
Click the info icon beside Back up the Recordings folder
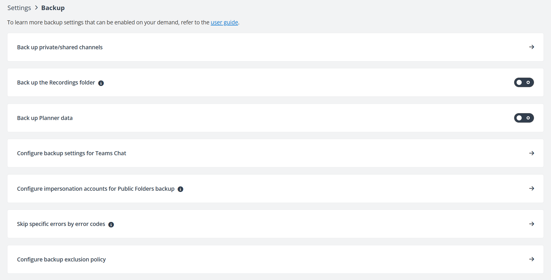[101, 83]
